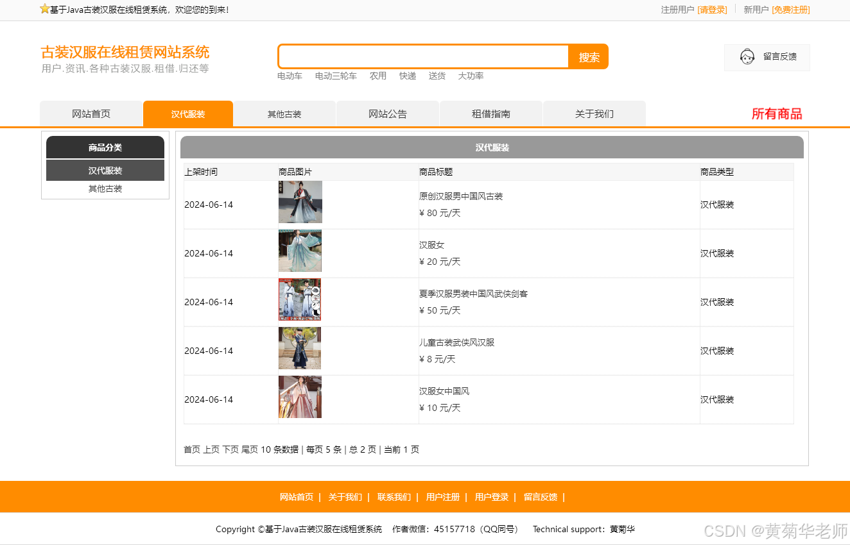This screenshot has height=545, width=850.
Task: Click the 上架时间 column header
Action: tap(201, 172)
